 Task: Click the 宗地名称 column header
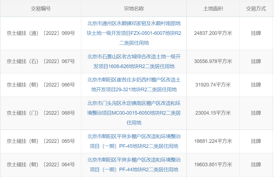pos(134,9)
